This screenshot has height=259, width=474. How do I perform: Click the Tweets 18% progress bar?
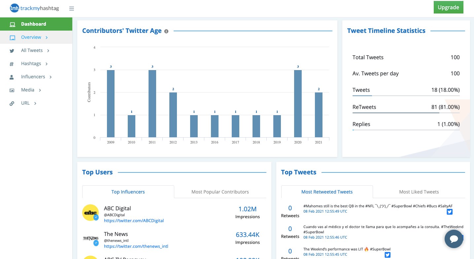406,95
